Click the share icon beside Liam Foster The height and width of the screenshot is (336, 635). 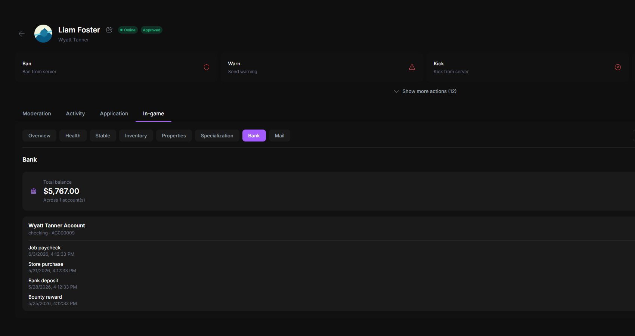(x=109, y=30)
